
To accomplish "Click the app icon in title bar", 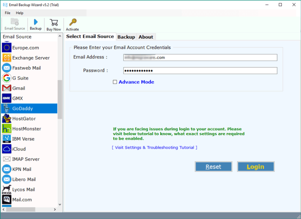I will click(x=5, y=5).
